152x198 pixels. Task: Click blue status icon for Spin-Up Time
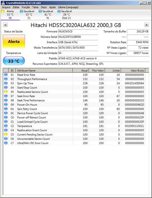point(6,83)
